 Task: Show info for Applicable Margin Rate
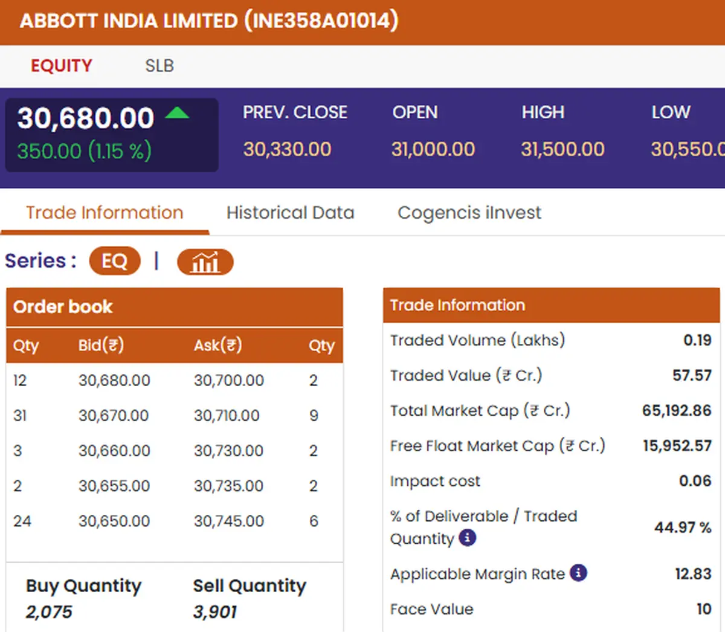pyautogui.click(x=578, y=573)
